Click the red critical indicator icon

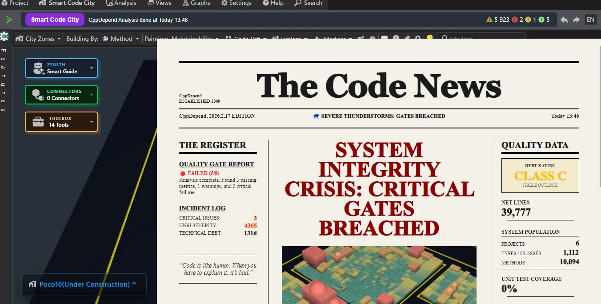coord(515,20)
